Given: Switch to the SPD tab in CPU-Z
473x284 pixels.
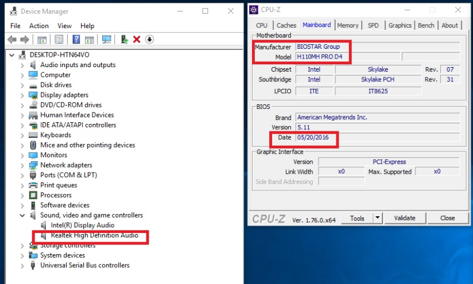Looking at the screenshot, I should pyautogui.click(x=373, y=25).
